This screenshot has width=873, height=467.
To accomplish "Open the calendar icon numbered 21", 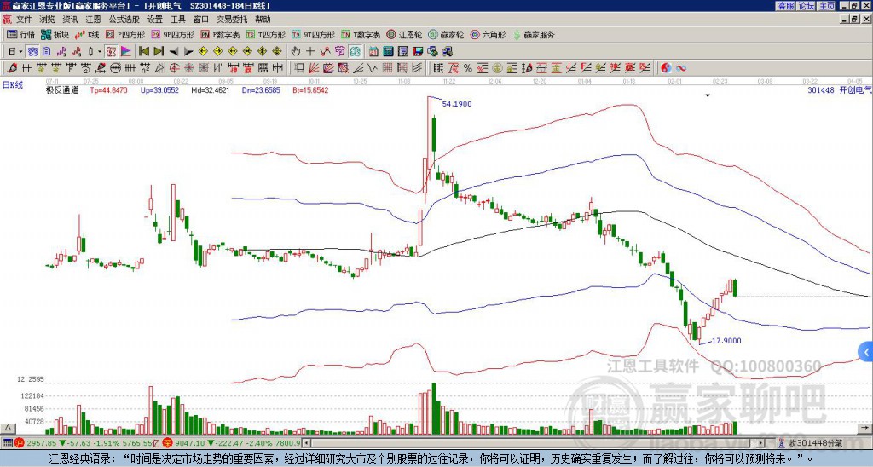I will pos(373,52).
